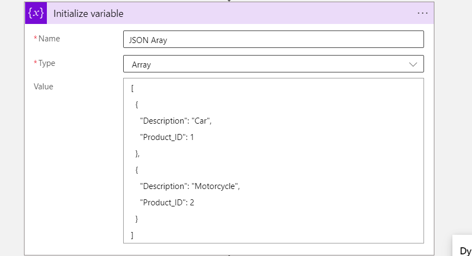Select the Array type combo box
472x256 pixels.
point(273,64)
